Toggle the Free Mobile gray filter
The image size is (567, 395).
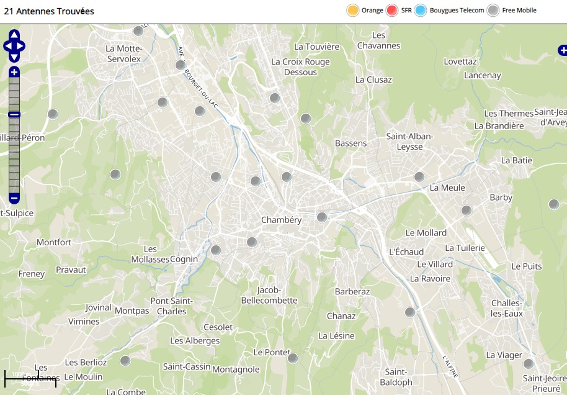(493, 11)
